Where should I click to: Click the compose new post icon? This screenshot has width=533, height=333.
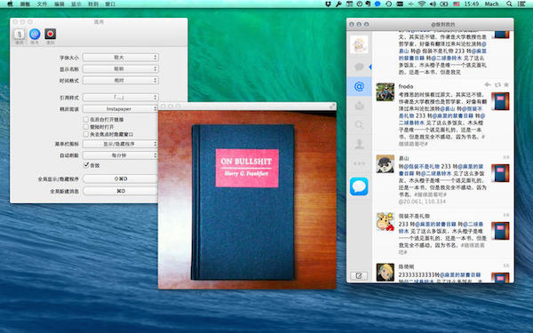(x=359, y=275)
